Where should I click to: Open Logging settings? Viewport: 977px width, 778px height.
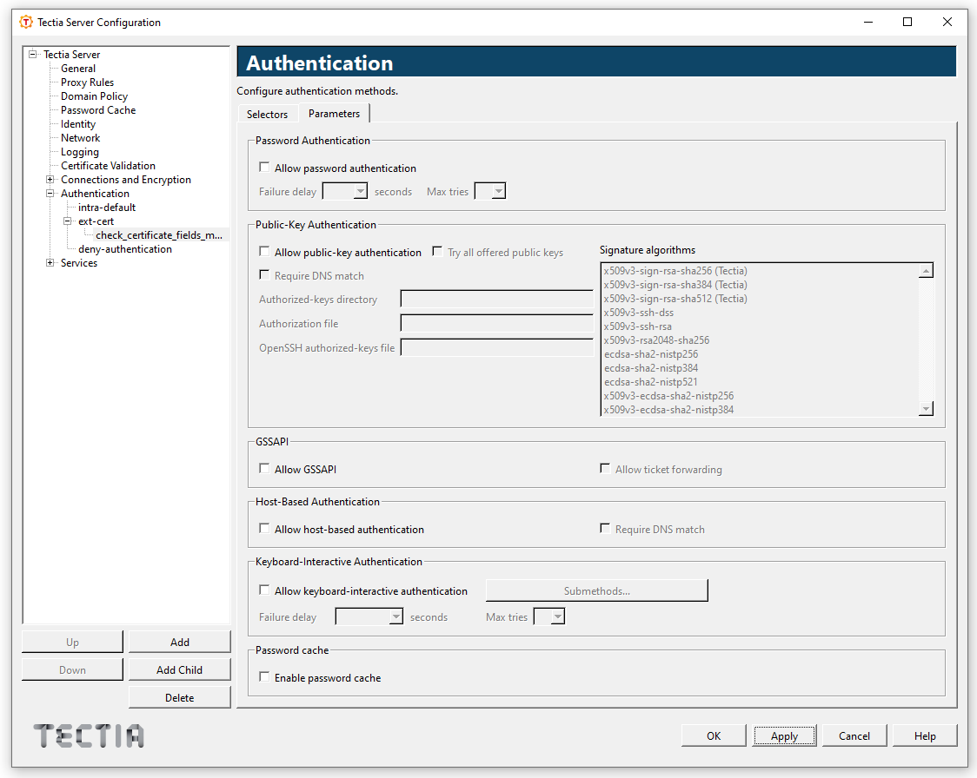[80, 152]
